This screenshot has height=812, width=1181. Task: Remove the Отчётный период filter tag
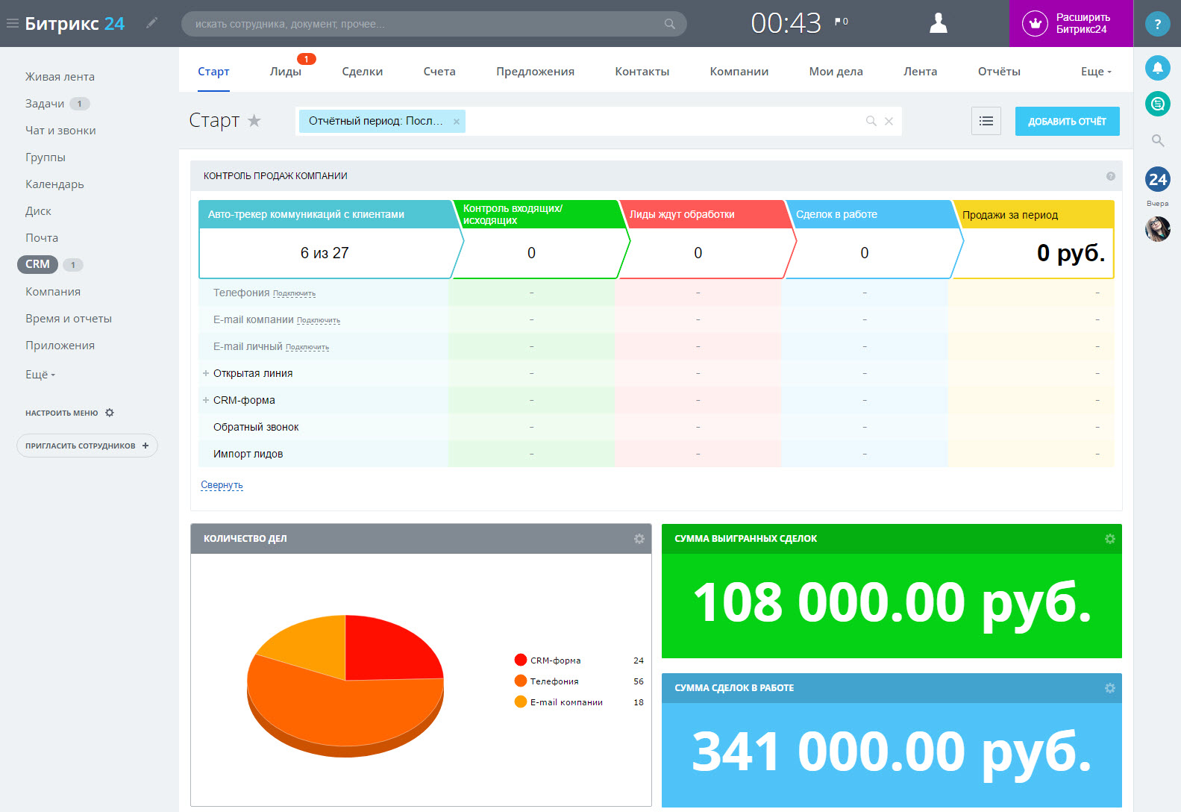[457, 122]
